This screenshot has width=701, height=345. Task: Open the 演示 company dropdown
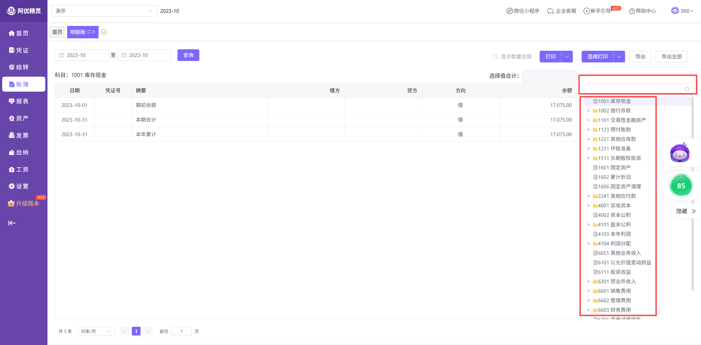click(104, 11)
